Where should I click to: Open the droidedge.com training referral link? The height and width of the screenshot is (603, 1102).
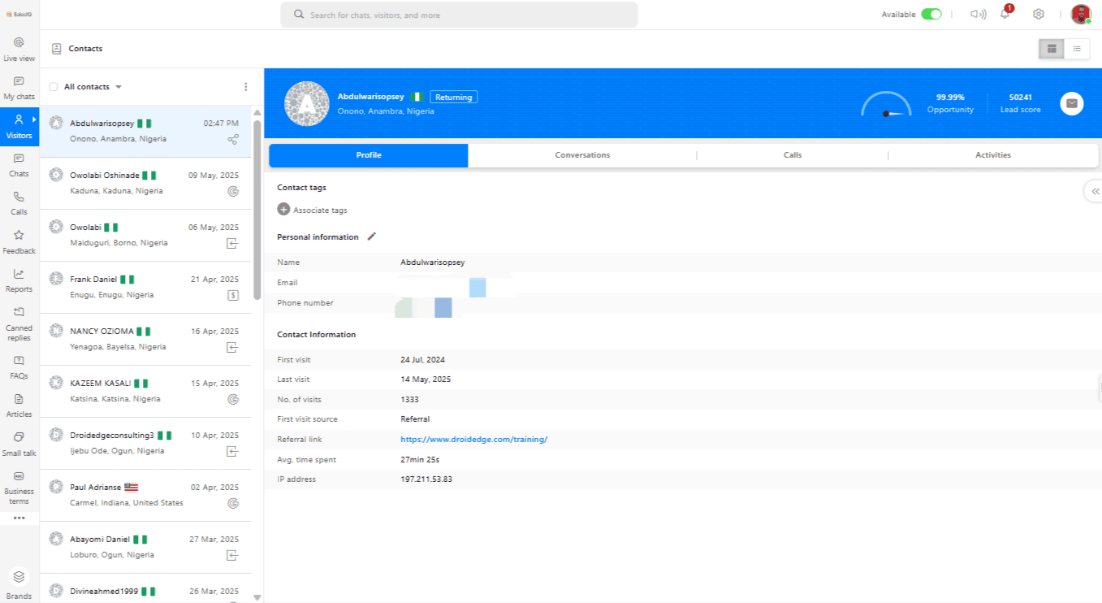point(474,440)
